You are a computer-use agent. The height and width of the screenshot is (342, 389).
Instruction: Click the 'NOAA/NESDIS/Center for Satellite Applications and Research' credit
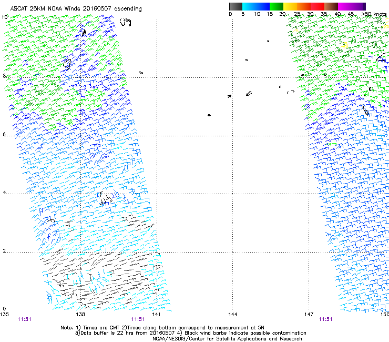coord(227,339)
